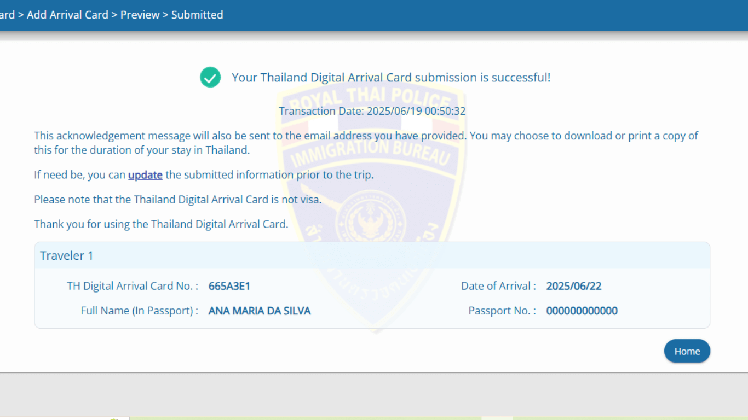
Task: Click the name ANA MARIA DA SILVA
Action: click(260, 311)
